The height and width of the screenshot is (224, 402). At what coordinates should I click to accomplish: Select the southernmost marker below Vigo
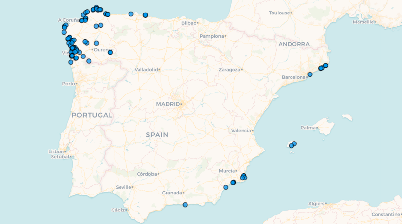point(71,62)
